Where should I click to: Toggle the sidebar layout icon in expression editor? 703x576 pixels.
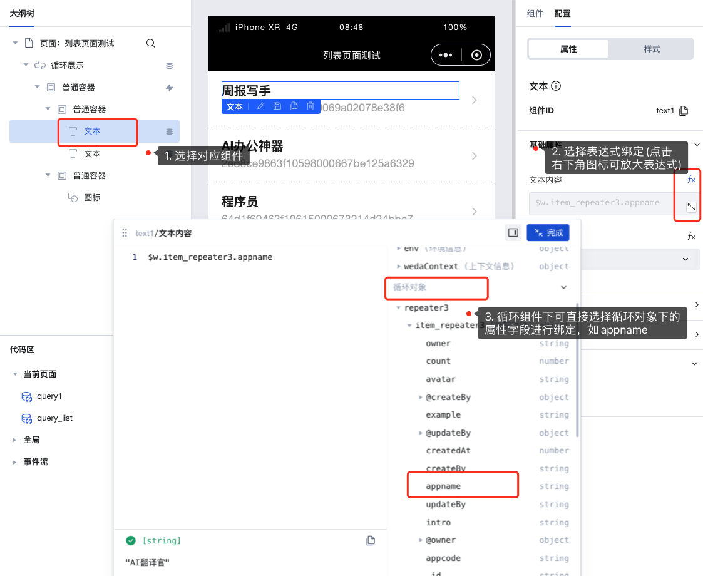513,232
